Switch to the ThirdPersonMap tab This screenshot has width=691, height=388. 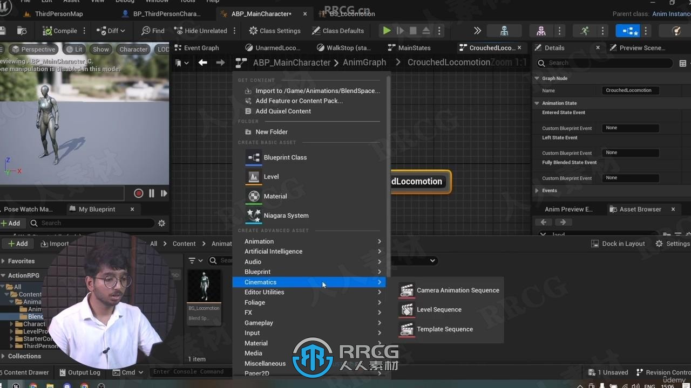58,13
